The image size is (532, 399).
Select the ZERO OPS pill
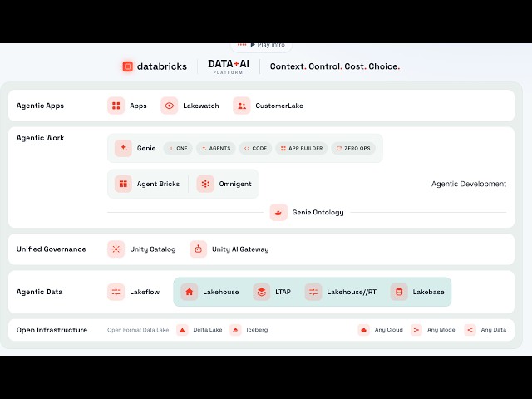[x=353, y=148]
